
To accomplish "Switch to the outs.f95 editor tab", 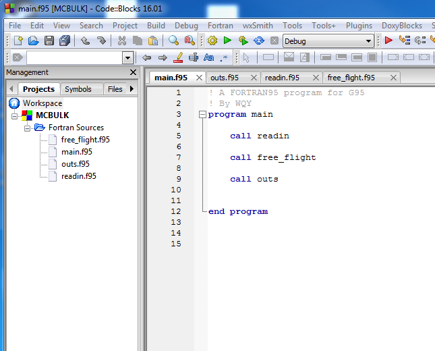I will [x=225, y=78].
